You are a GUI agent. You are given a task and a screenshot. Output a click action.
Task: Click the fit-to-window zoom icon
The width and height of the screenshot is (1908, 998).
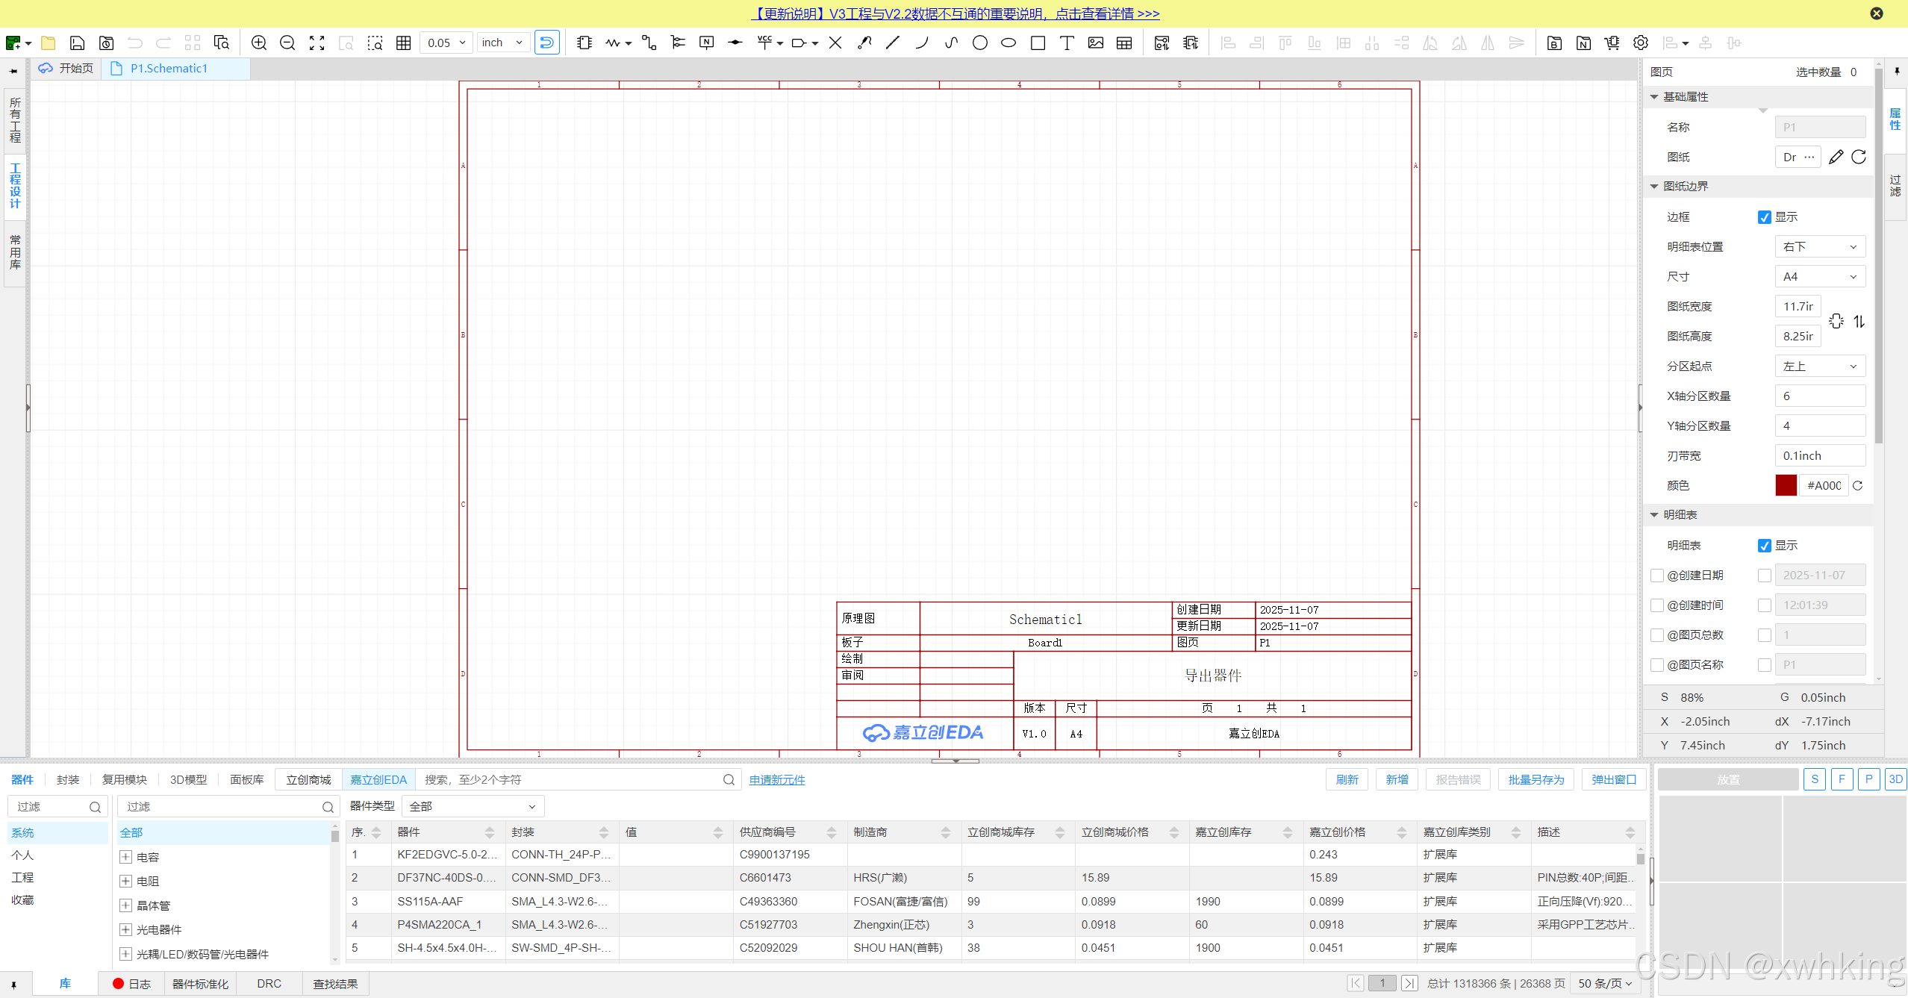[x=317, y=43]
